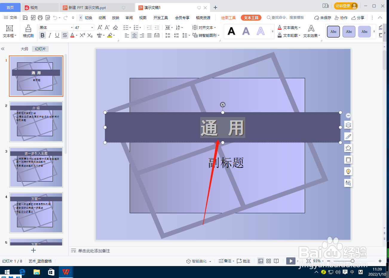This screenshot has height=278, width=389.
Task: Click the text tools icon beside slide
Action: pos(348,183)
